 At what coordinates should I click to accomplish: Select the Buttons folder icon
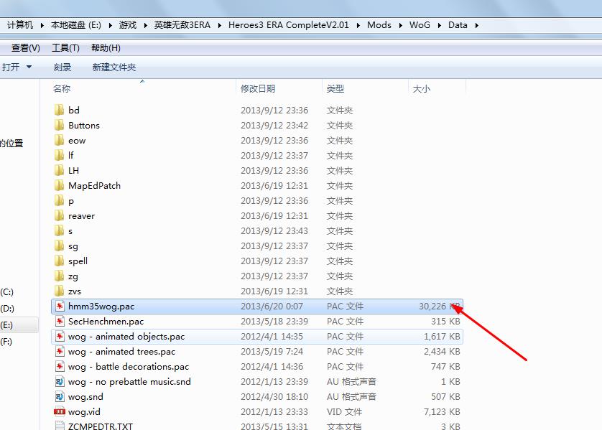pyautogui.click(x=59, y=125)
